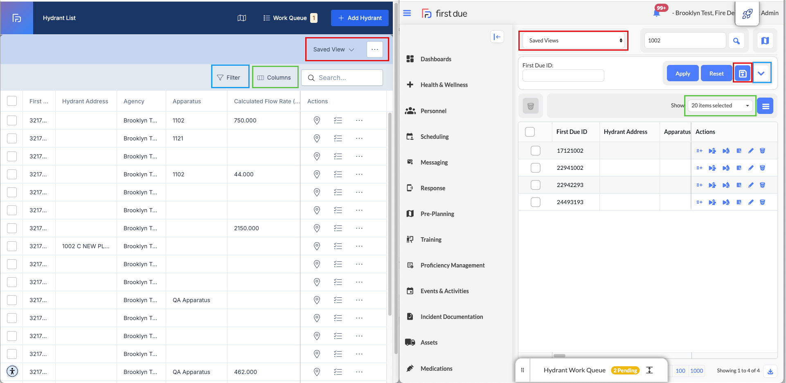The image size is (786, 383).
Task: Collapse the sidebar using the arrow icon
Action: 497,37
